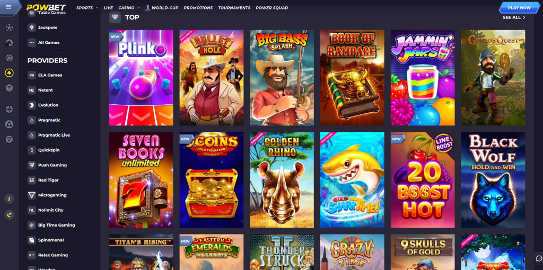The image size is (543, 270).
Task: Click the World-Cup trophy icon
Action: click(147, 7)
